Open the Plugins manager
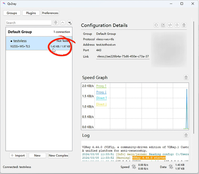Image resolution: width=199 pixels, height=174 pixels. coord(31,13)
